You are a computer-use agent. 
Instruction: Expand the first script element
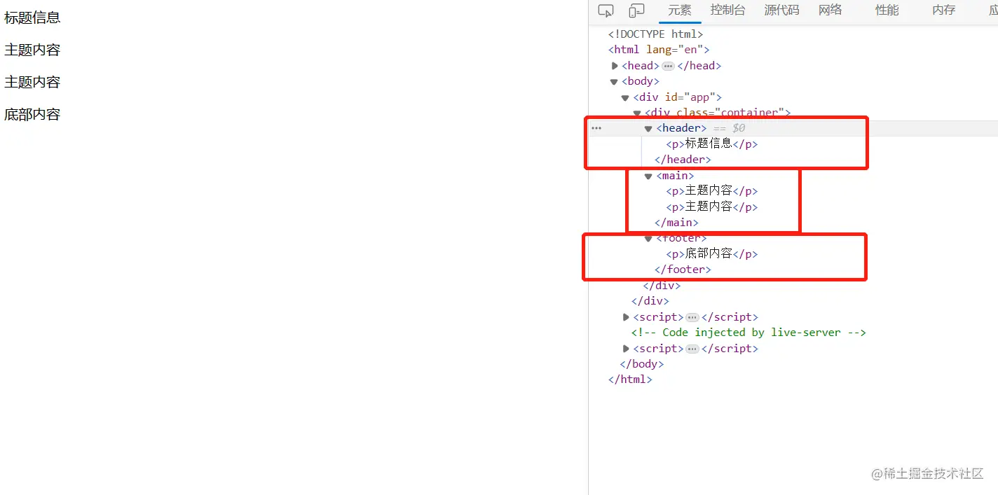626,317
